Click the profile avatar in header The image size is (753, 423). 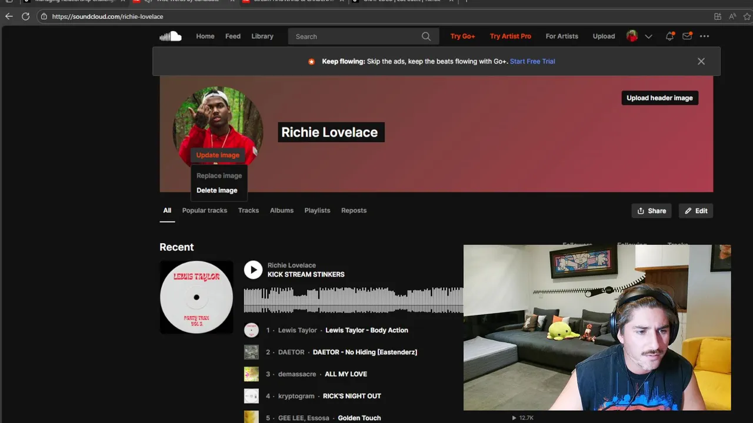(632, 36)
